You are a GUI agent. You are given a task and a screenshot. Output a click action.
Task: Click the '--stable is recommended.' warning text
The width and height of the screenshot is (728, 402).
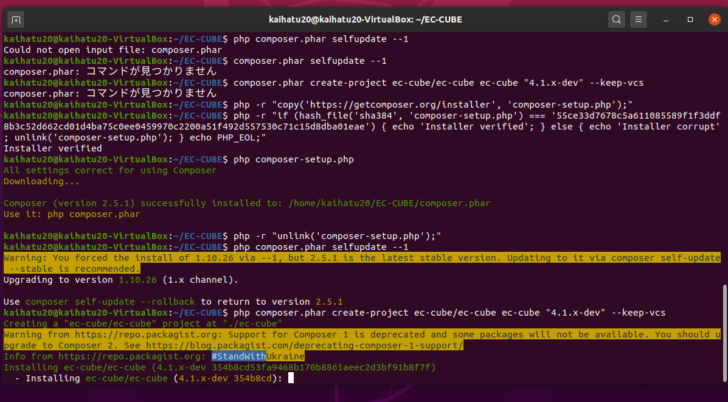pos(75,269)
